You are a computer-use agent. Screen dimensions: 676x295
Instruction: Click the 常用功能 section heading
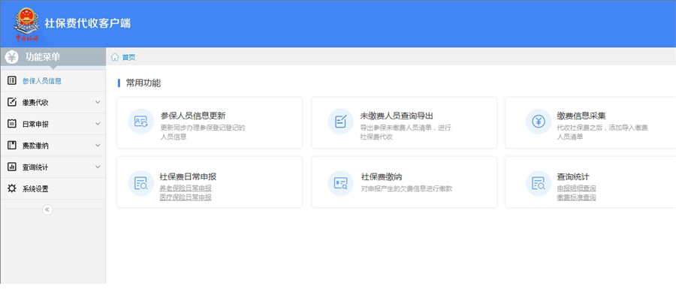(143, 83)
